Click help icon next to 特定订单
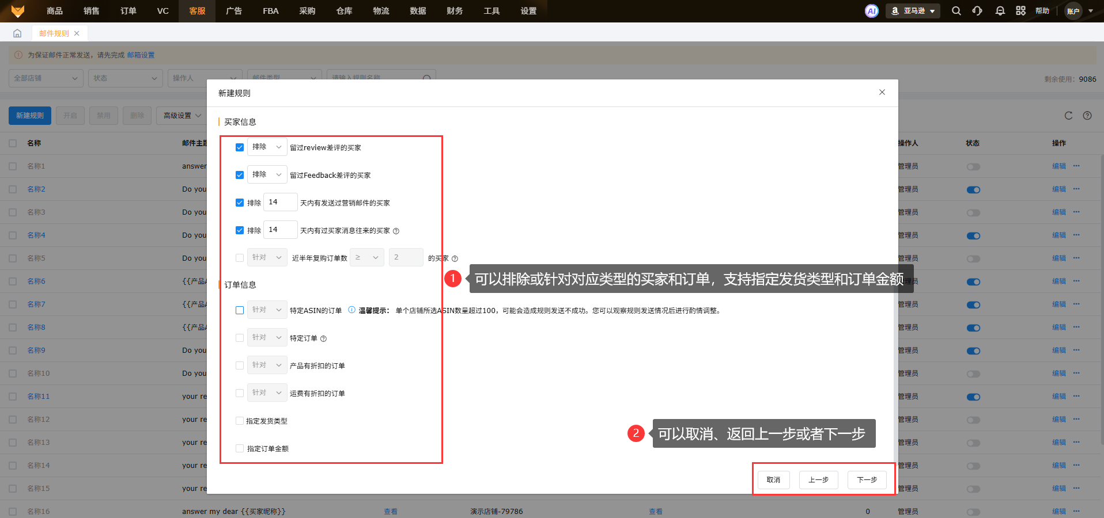The width and height of the screenshot is (1104, 518). 323,339
